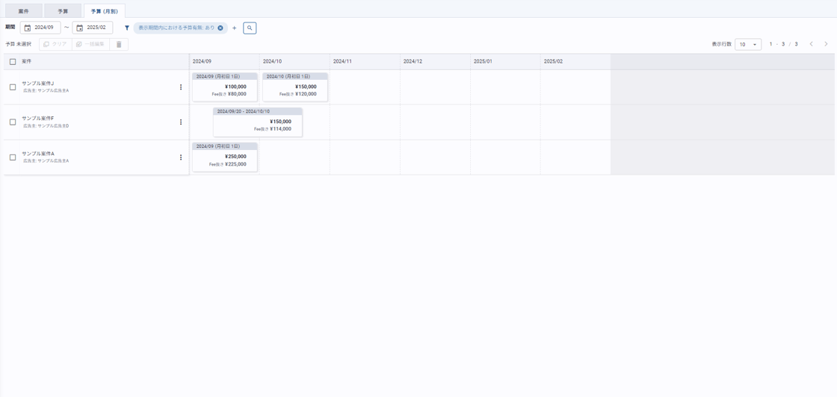This screenshot has height=397, width=837.
Task: Open more options for サンプル案件J
Action: (181, 87)
